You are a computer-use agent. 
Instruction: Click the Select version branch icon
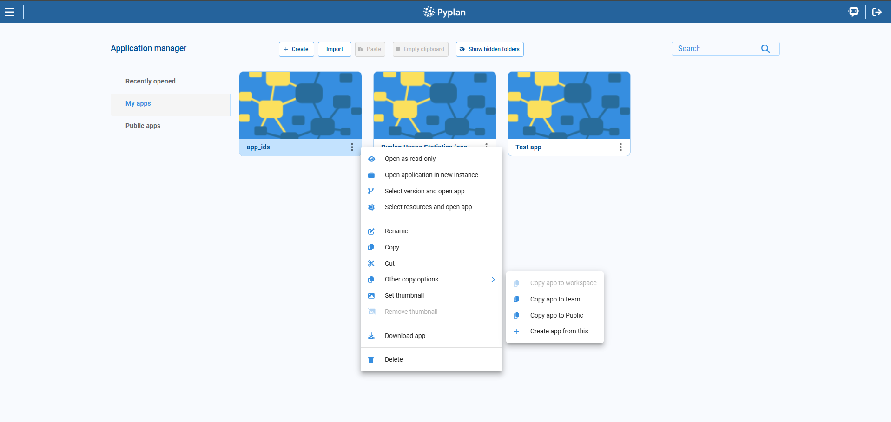371,191
